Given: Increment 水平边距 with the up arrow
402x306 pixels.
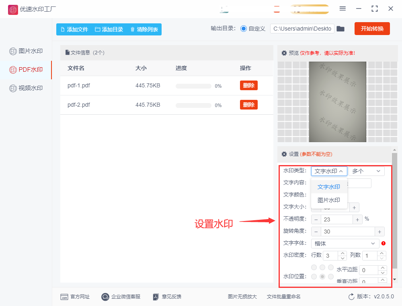Looking at the screenshot, I should [383, 268].
